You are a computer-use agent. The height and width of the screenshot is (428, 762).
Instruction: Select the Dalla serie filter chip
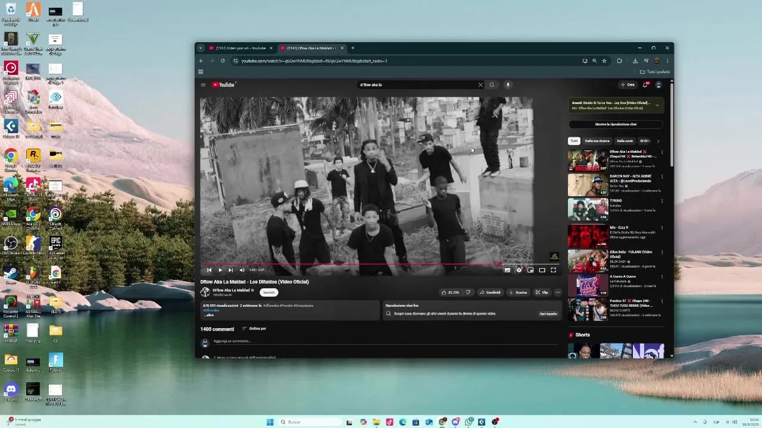coord(624,141)
